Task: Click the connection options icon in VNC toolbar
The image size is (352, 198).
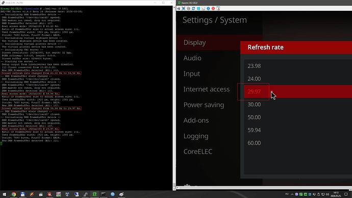Action: 179,9
